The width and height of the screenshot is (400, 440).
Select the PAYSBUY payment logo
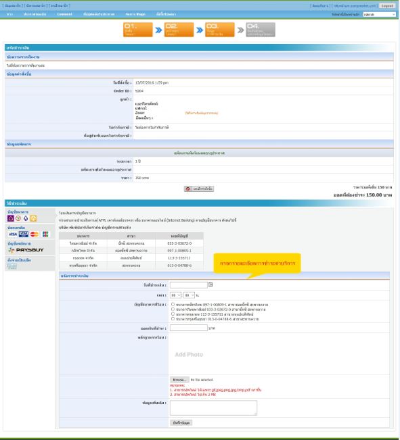26,250
